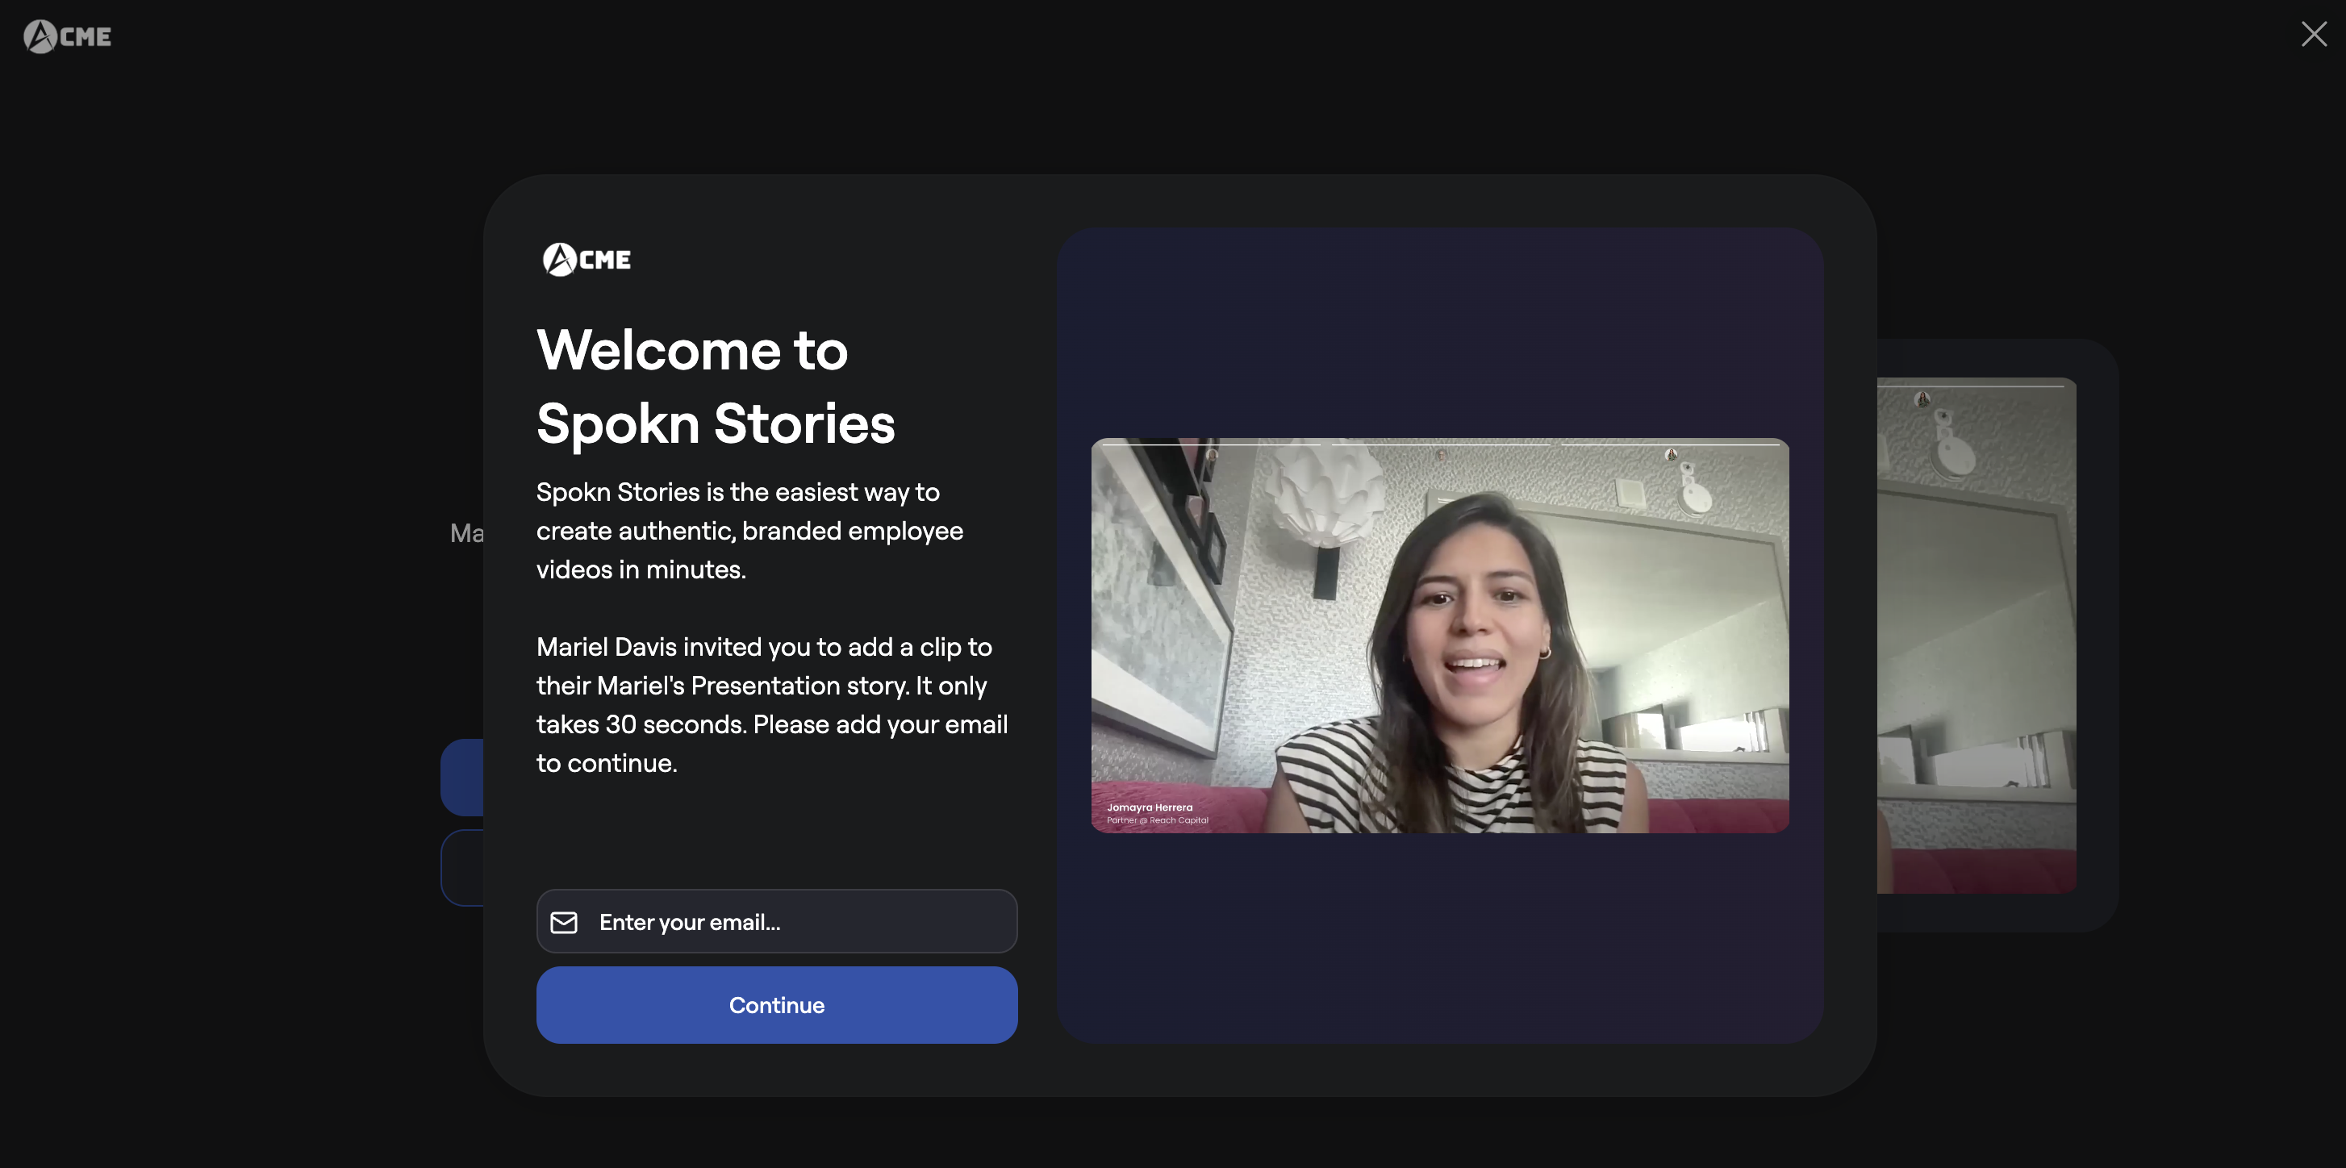Focus the 'Enter your email...' input field

(x=777, y=921)
